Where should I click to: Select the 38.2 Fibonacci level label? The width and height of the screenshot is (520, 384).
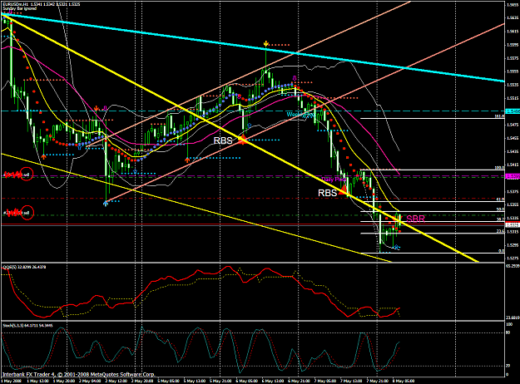pos(500,219)
